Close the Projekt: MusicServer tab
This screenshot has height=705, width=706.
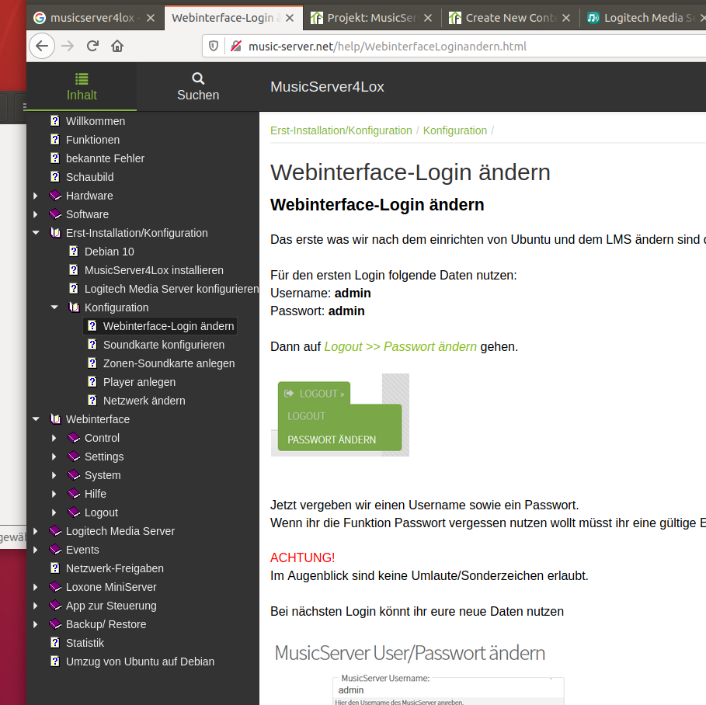pos(428,18)
